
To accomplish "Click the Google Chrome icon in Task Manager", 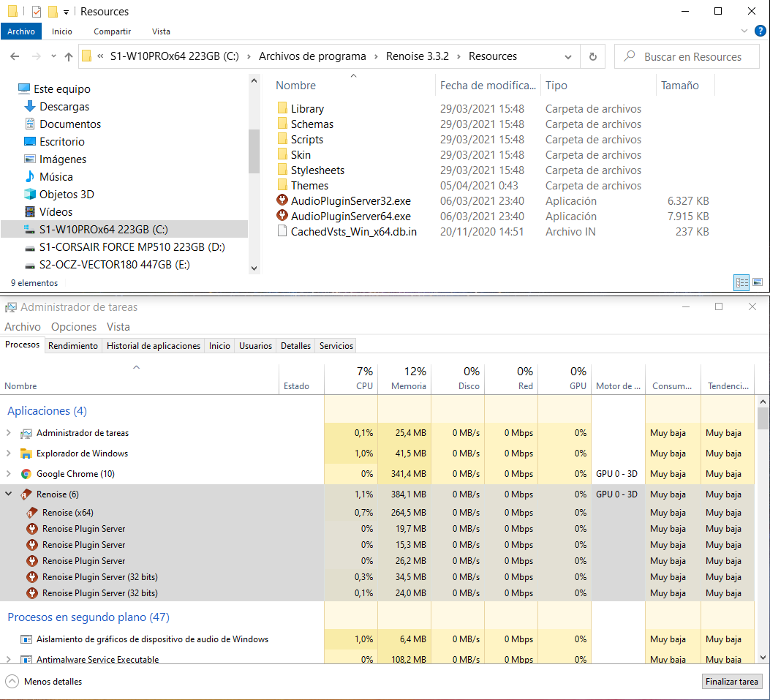I will [x=26, y=474].
